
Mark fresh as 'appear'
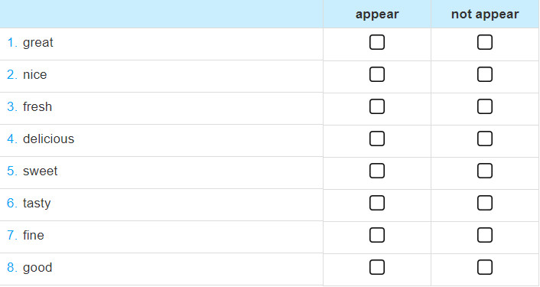(x=377, y=106)
